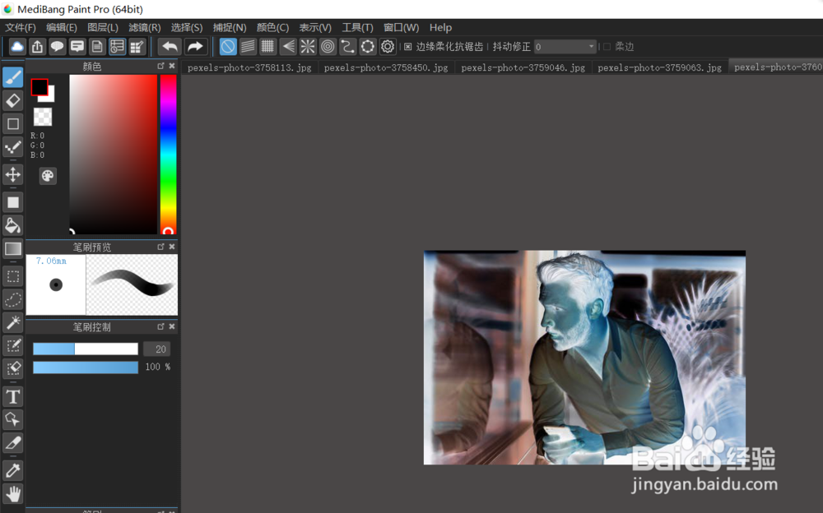Enable vanishing point snap
Viewport: 823px width, 513px height.
287,47
